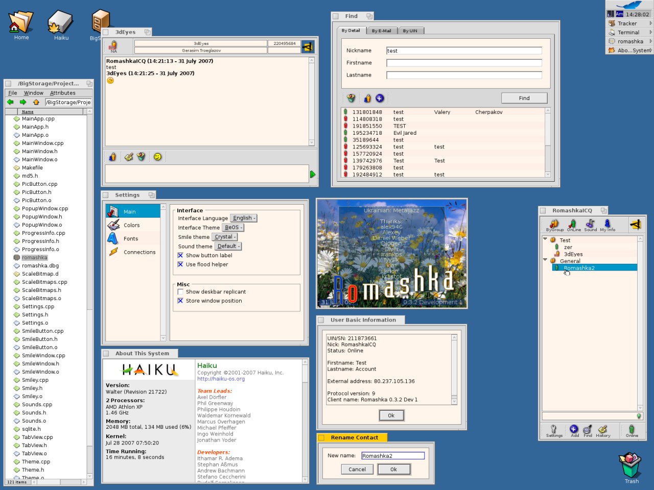Click the yellow logo in RomashkaICQ toolbar

click(635, 224)
